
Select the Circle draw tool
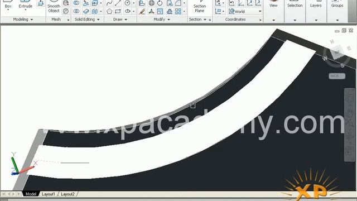[x=128, y=3]
